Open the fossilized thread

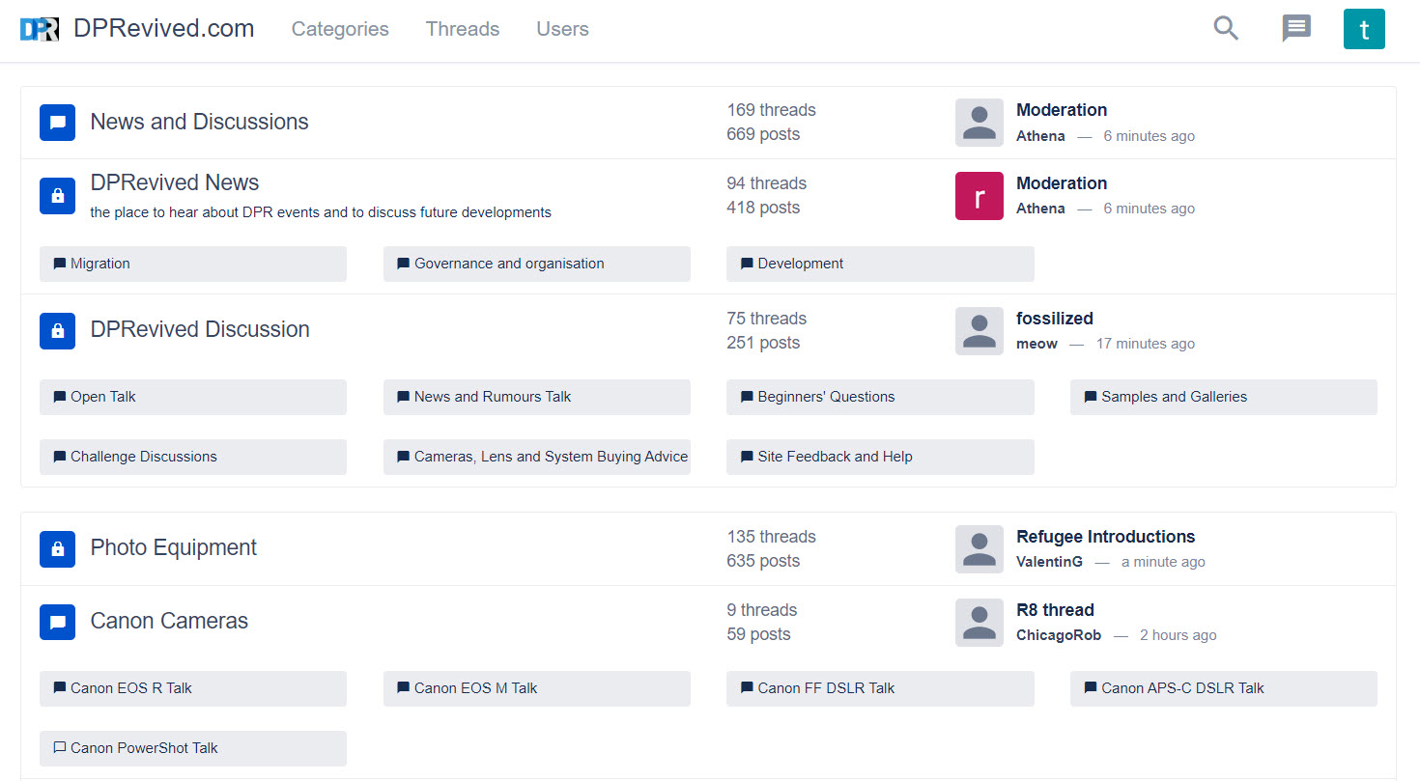click(x=1055, y=319)
